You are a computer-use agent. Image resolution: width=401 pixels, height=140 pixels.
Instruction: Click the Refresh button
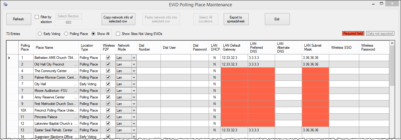18,19
